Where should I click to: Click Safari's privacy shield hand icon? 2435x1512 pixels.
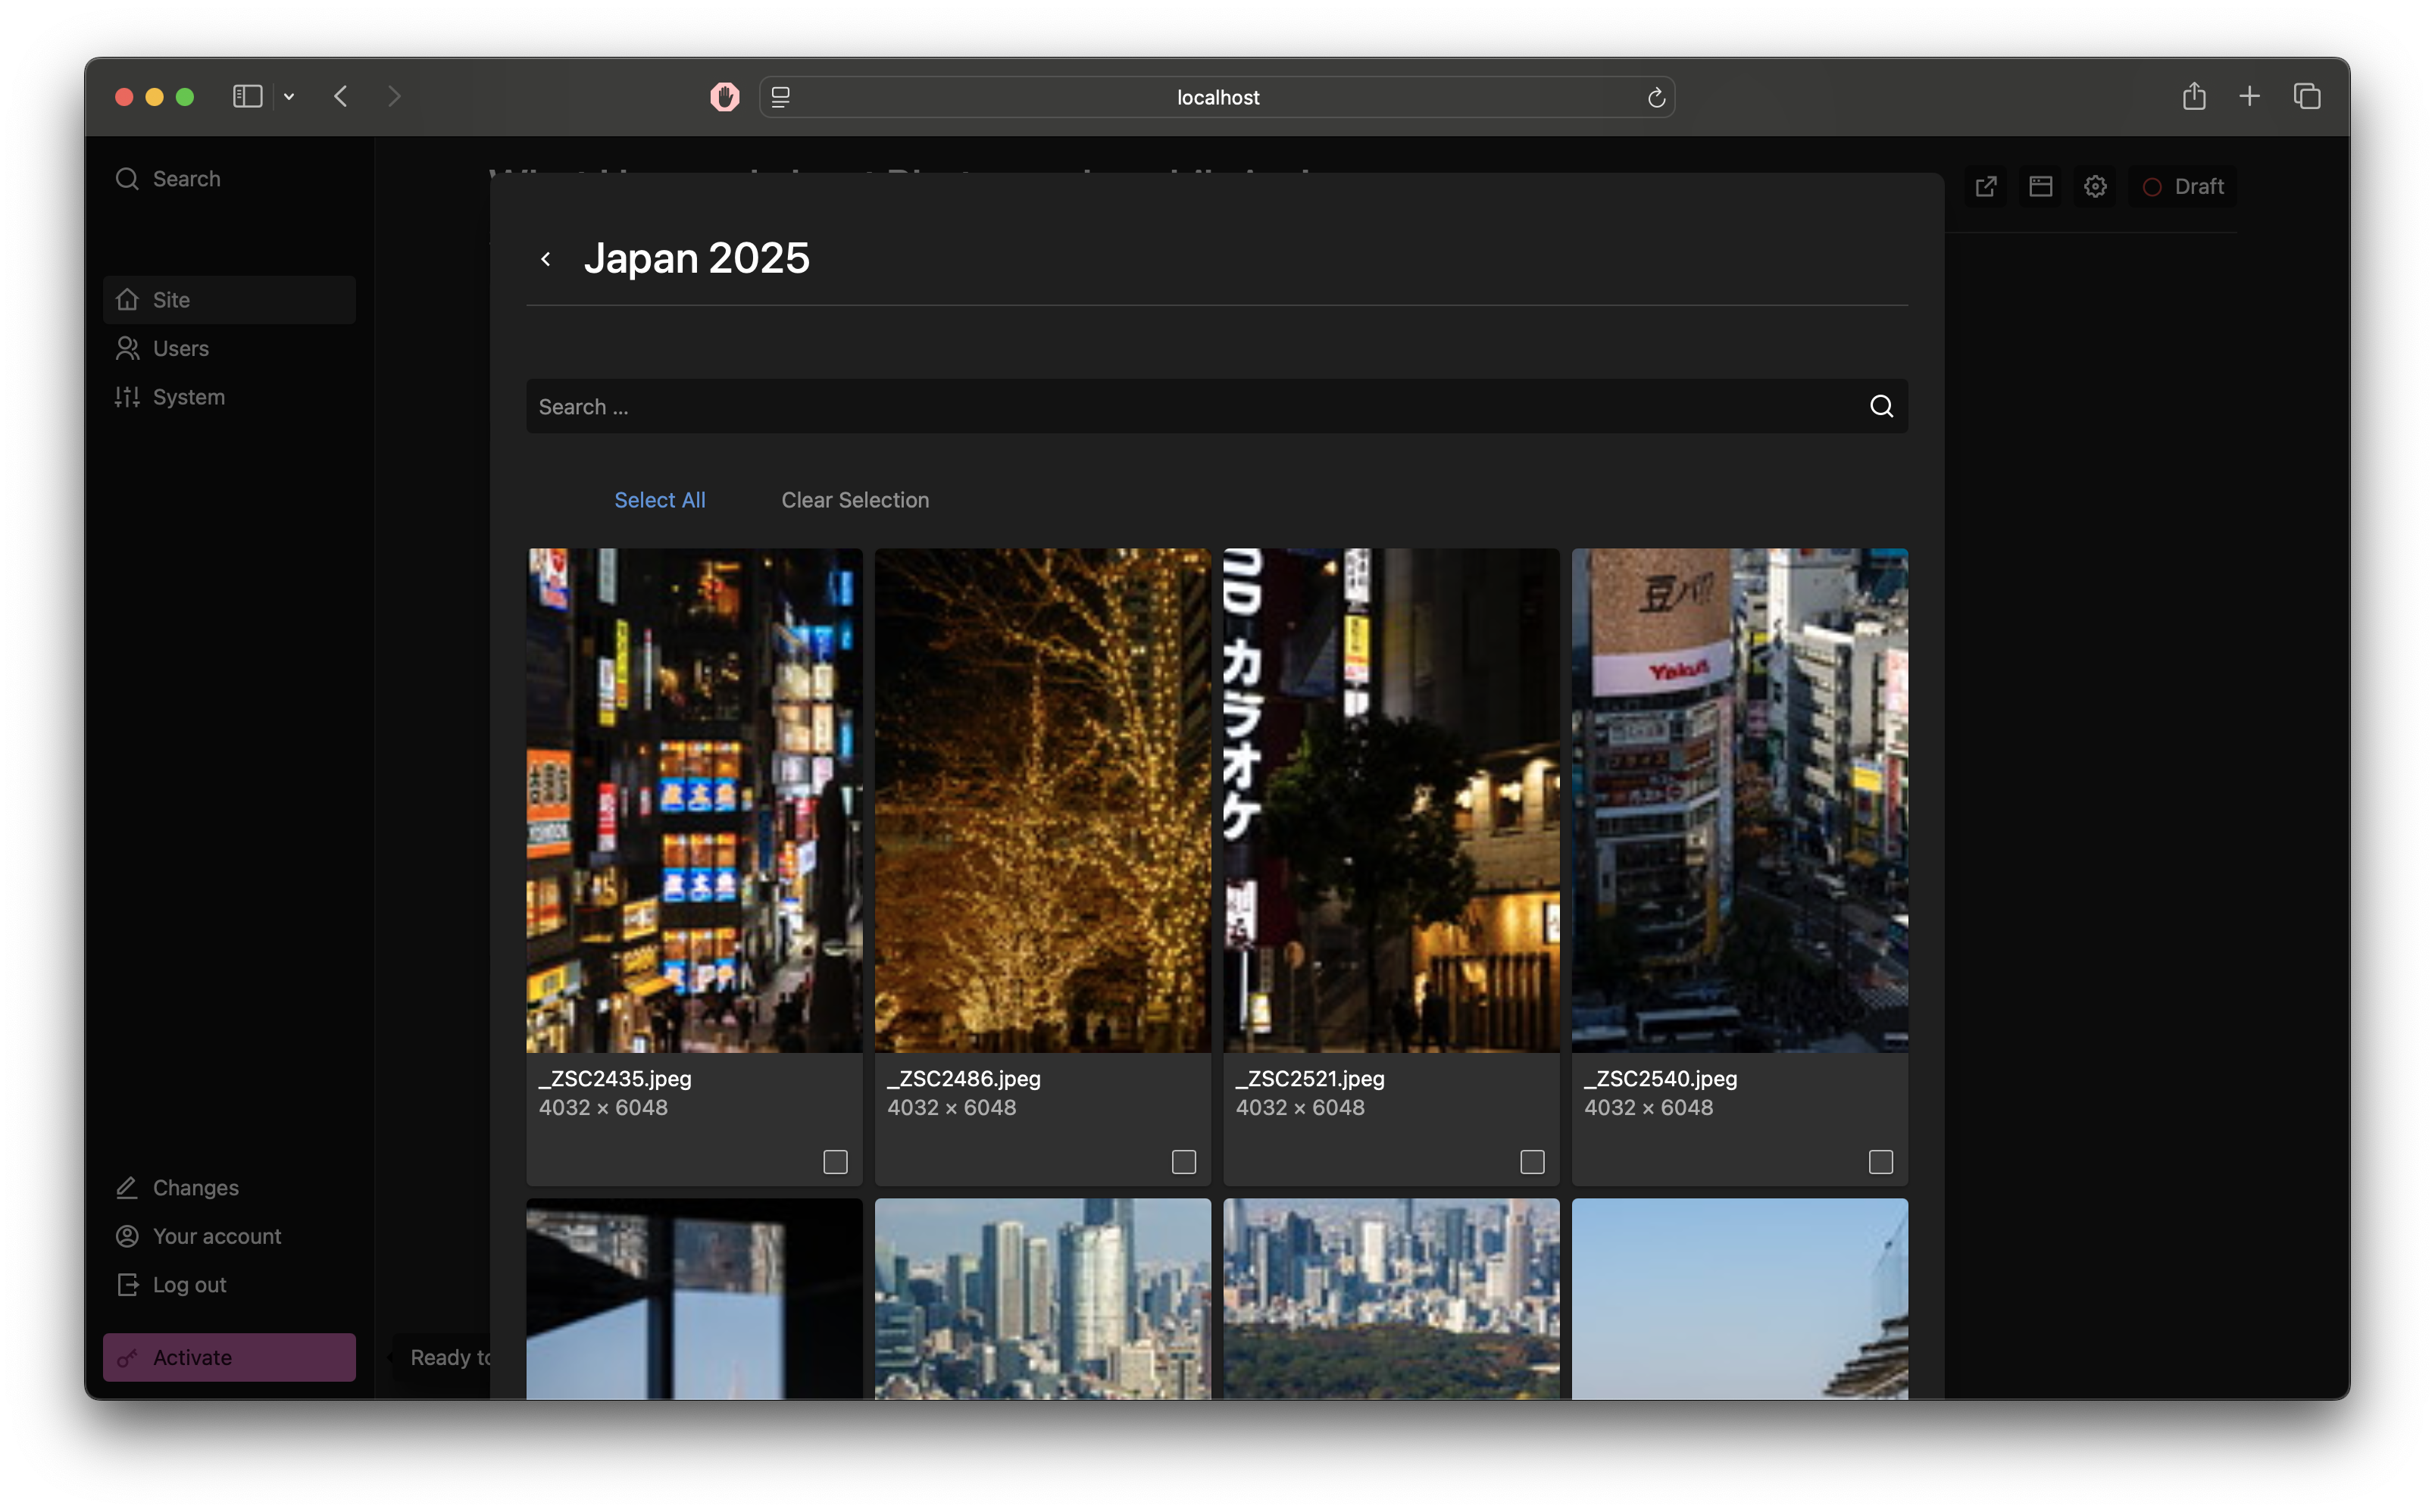click(725, 97)
